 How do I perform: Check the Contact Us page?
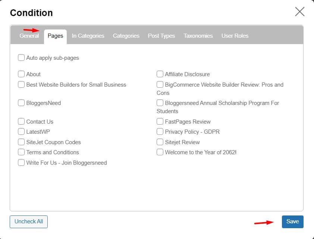pos(21,121)
